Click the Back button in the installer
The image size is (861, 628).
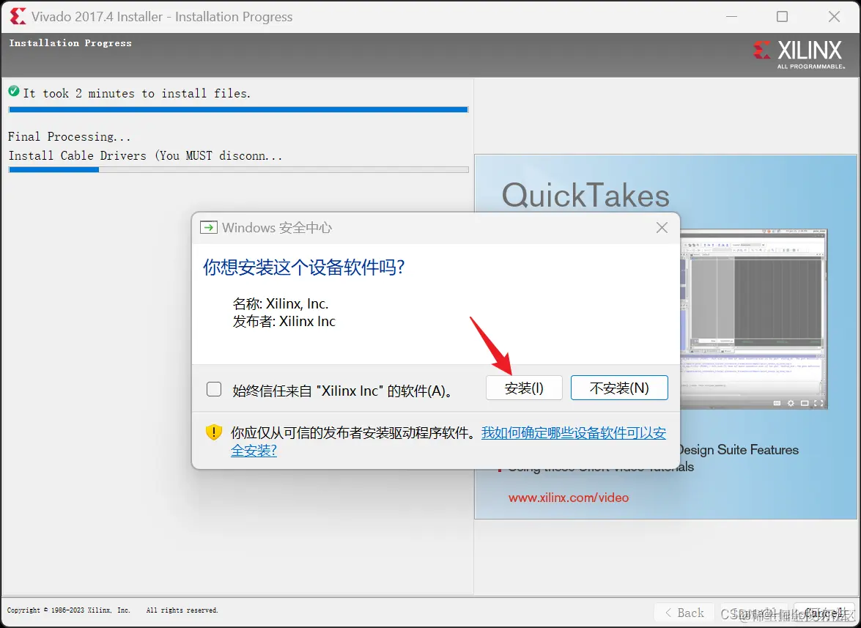click(684, 613)
